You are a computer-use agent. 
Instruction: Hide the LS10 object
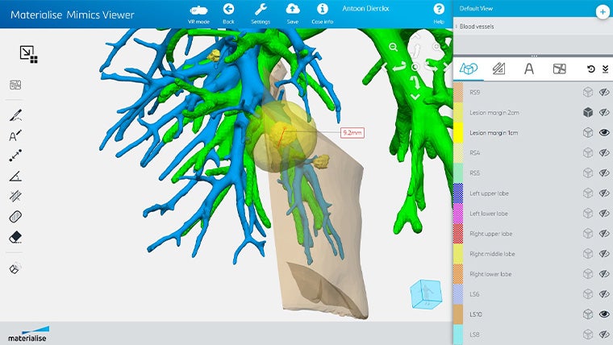pyautogui.click(x=604, y=314)
